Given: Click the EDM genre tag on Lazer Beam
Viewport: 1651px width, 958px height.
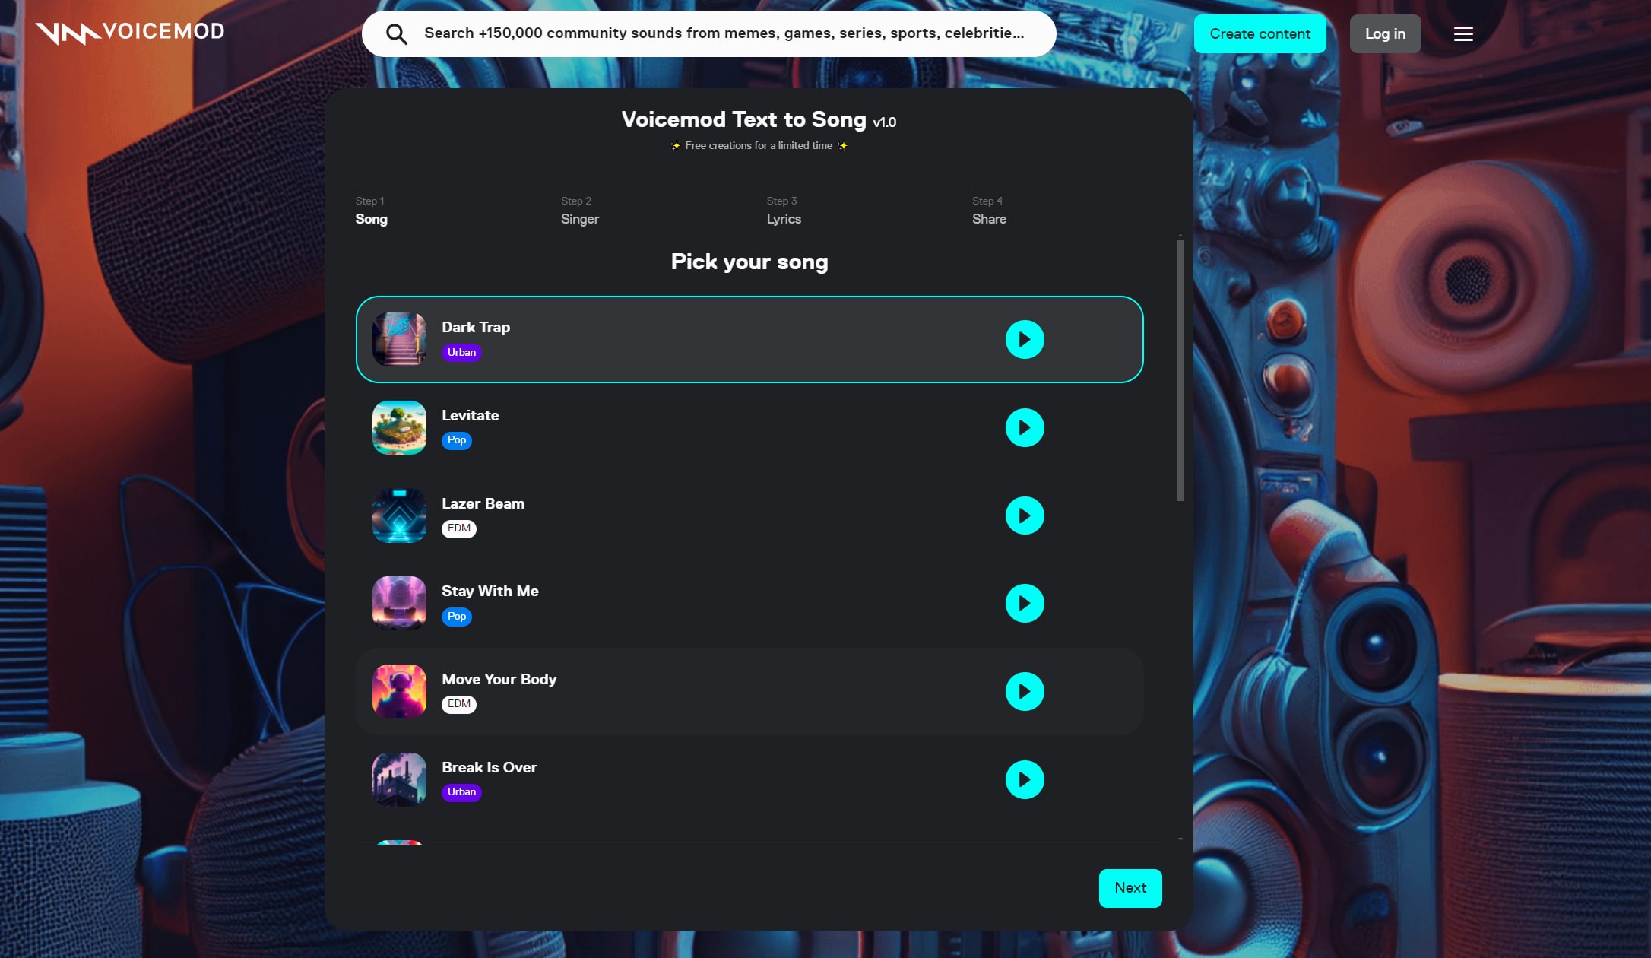Looking at the screenshot, I should point(458,528).
